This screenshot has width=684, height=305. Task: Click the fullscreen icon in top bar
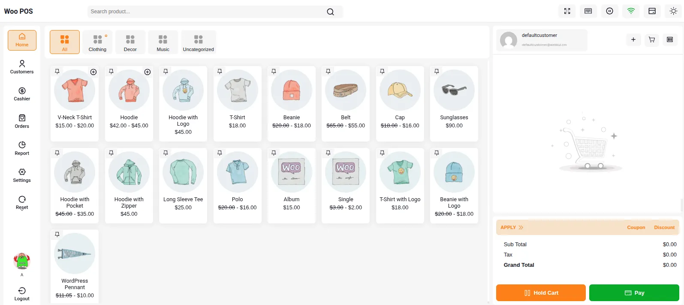pyautogui.click(x=567, y=11)
